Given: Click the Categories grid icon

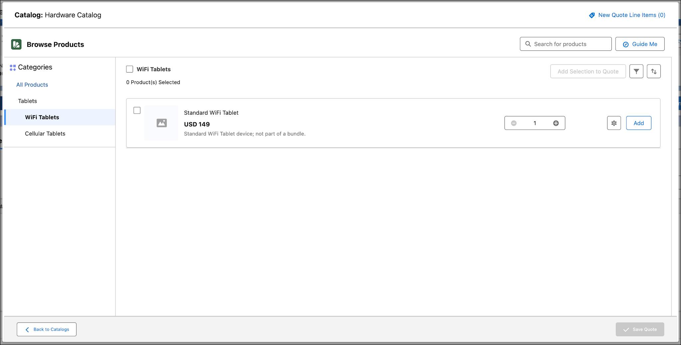Looking at the screenshot, I should pos(13,67).
